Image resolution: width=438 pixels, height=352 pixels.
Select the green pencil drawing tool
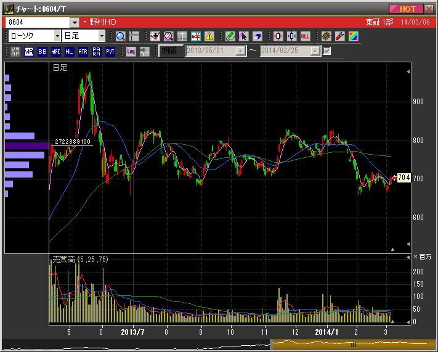230,36
